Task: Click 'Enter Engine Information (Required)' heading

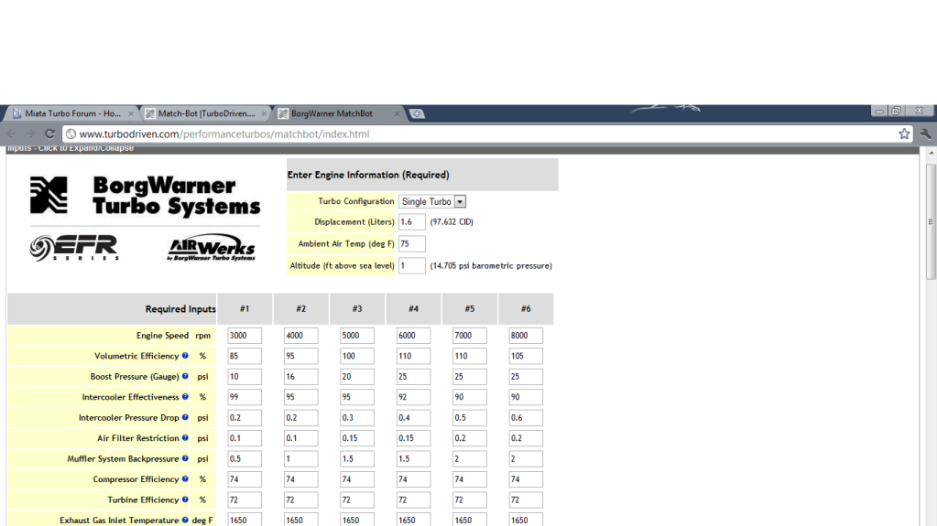Action: [368, 175]
